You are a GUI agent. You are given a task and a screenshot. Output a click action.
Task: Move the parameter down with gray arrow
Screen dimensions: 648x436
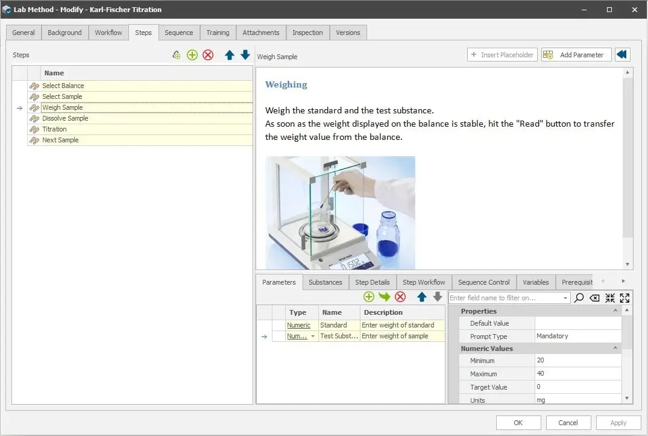[437, 297]
